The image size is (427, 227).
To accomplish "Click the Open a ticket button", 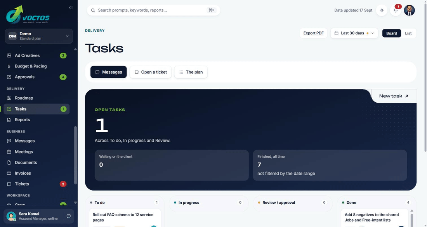I will click(x=151, y=72).
